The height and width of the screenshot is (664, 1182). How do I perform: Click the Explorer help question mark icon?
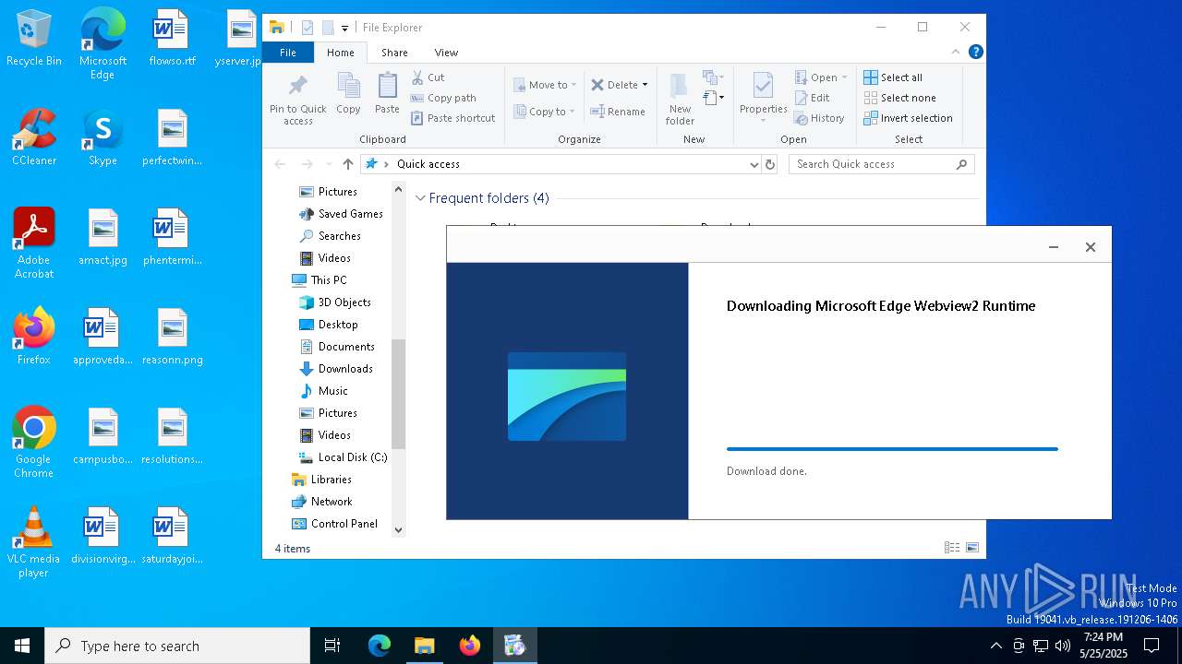(975, 52)
